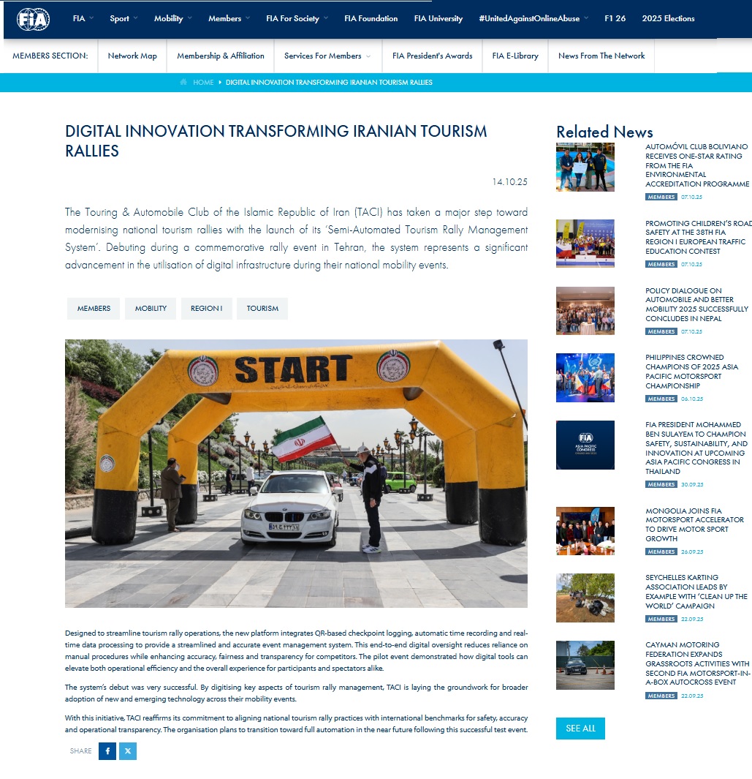Click the FIA logo in the header
This screenshot has height=779, width=752.
pyautogui.click(x=33, y=19)
